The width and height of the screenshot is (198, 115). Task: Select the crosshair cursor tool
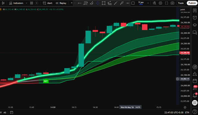point(98,3)
